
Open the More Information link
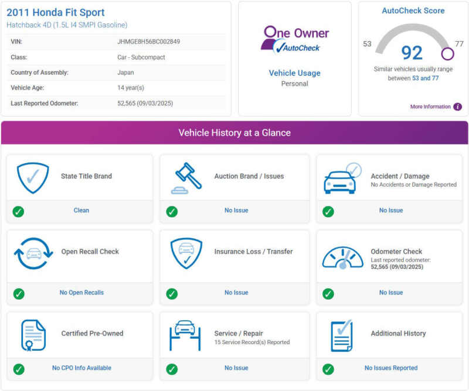[430, 107]
